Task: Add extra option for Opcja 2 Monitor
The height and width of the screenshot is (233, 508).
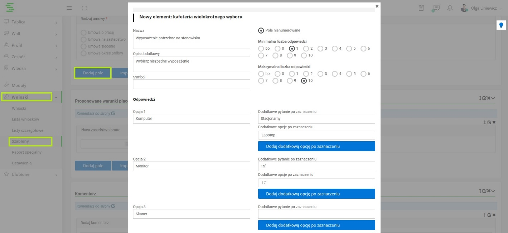Action: pyautogui.click(x=316, y=194)
